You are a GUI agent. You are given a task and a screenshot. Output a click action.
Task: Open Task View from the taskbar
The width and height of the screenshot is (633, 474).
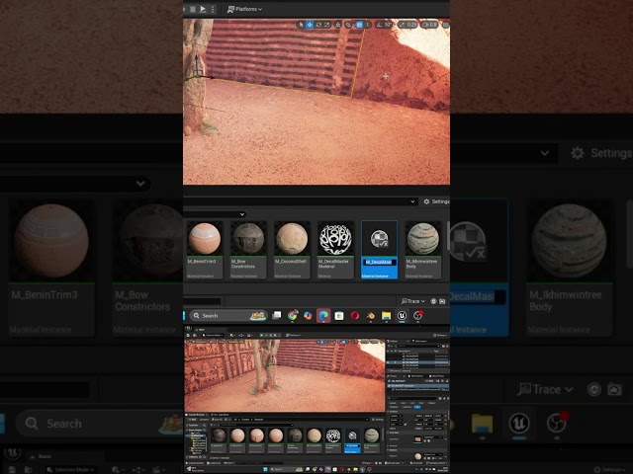pyautogui.click(x=277, y=316)
